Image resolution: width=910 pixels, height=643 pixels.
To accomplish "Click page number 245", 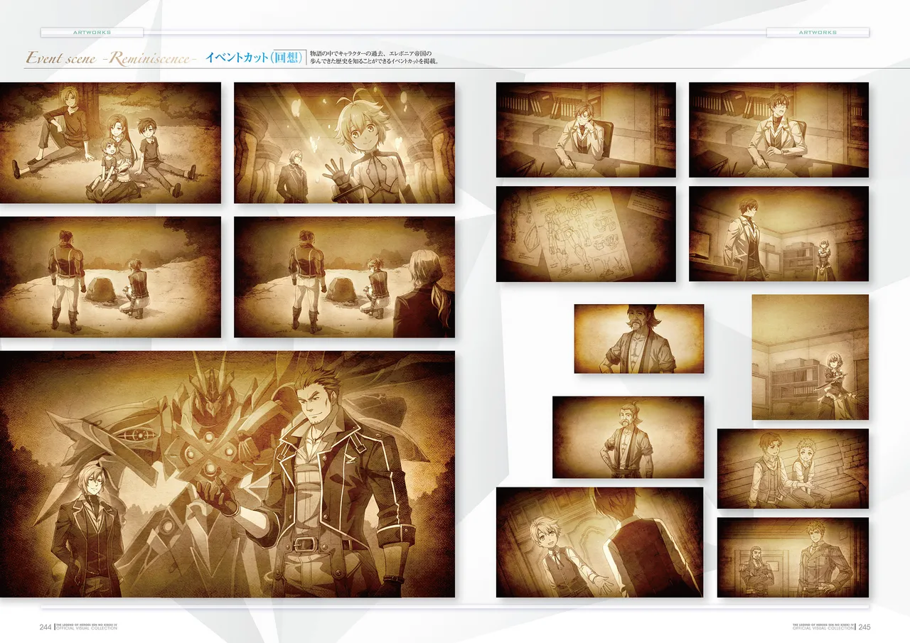I will 864,627.
